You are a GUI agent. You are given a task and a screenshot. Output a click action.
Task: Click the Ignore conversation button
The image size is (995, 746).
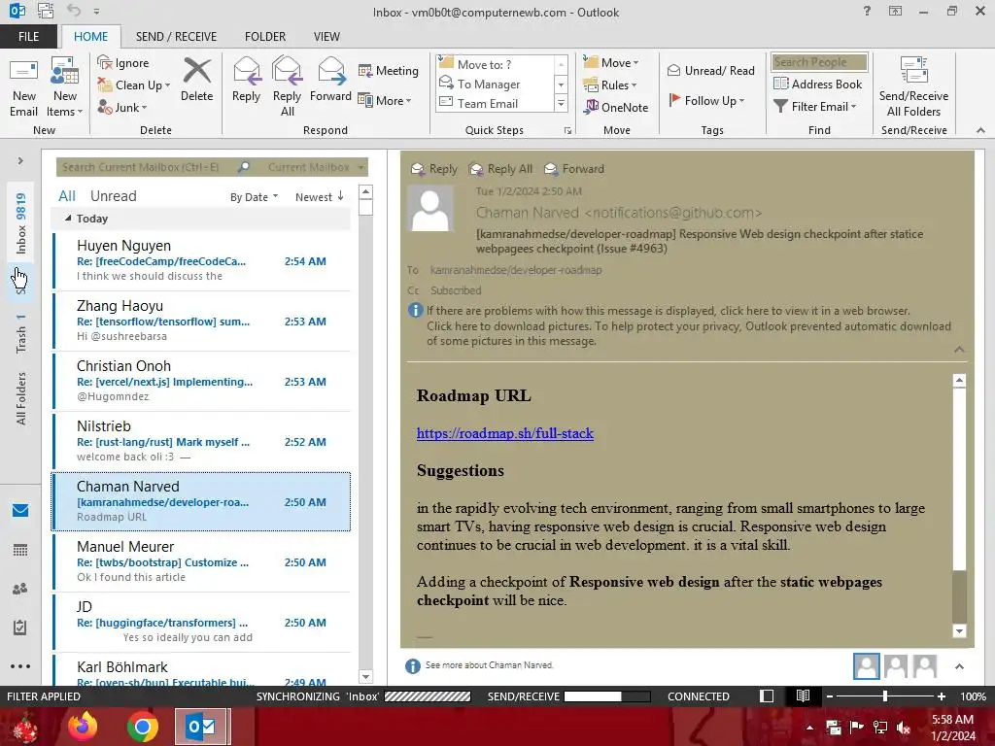(x=123, y=63)
